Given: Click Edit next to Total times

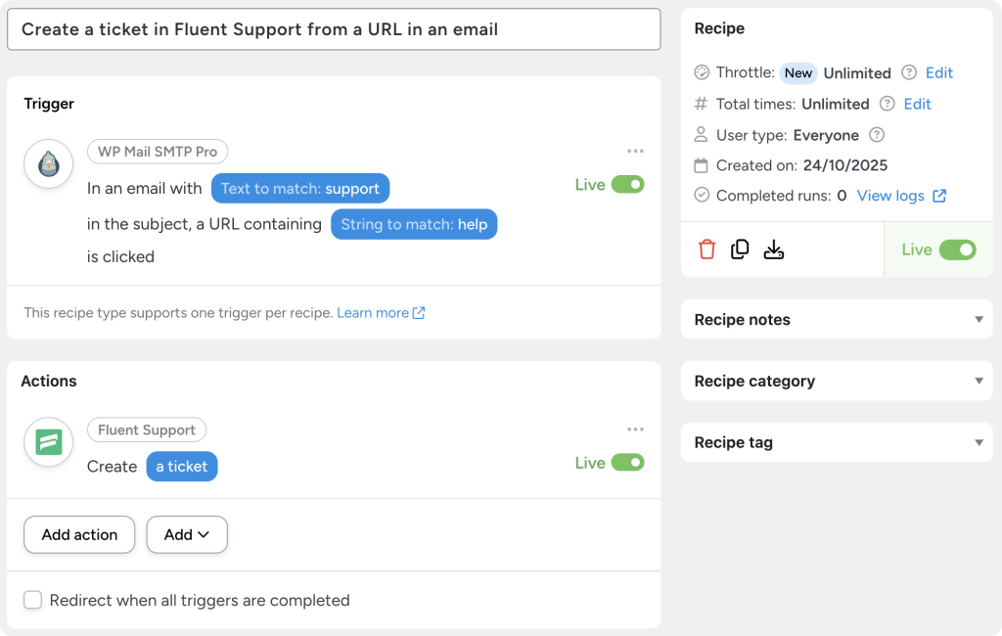Looking at the screenshot, I should [x=917, y=104].
